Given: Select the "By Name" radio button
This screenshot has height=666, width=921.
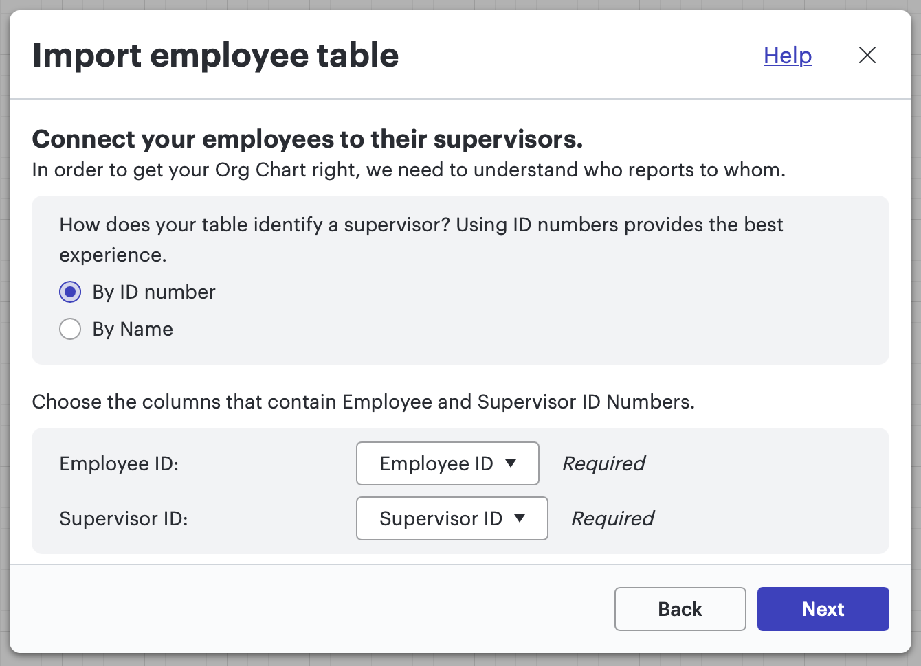Looking at the screenshot, I should tap(70, 329).
